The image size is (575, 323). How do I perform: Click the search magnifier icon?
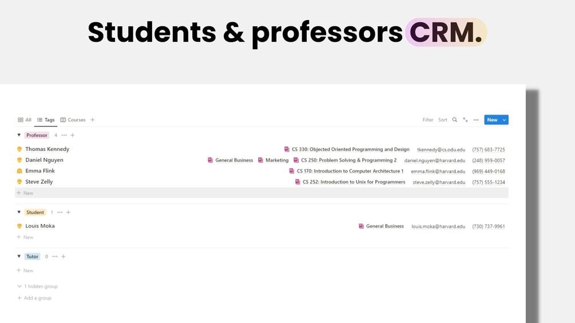[455, 120]
